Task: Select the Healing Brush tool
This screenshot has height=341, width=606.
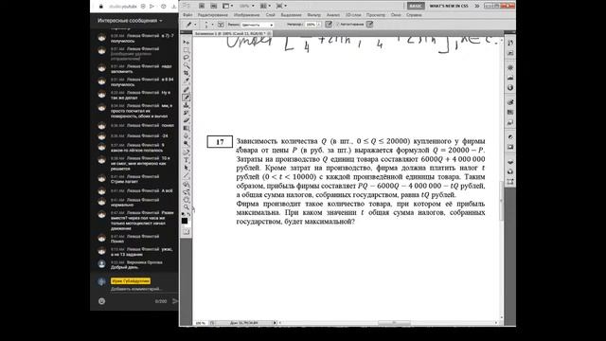Action: [187, 90]
